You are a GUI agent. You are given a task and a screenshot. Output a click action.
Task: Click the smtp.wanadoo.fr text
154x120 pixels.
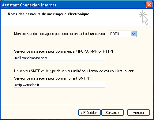pos(27,85)
